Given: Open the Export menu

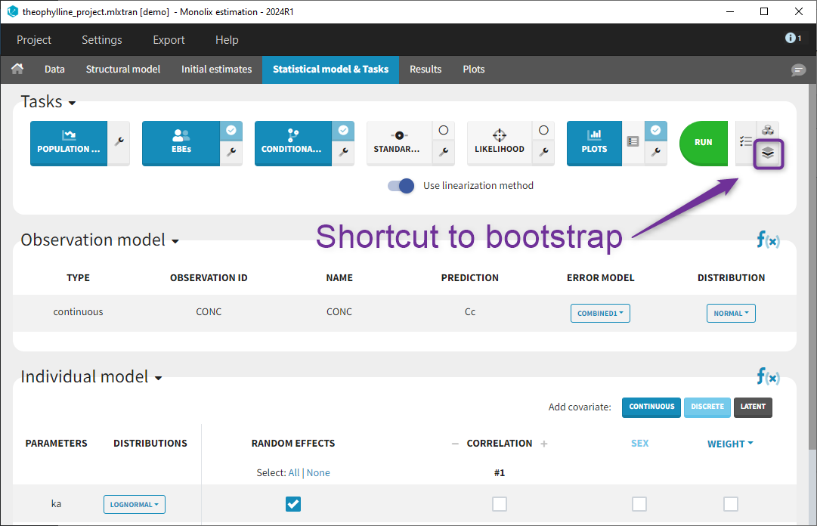Looking at the screenshot, I should 168,39.
